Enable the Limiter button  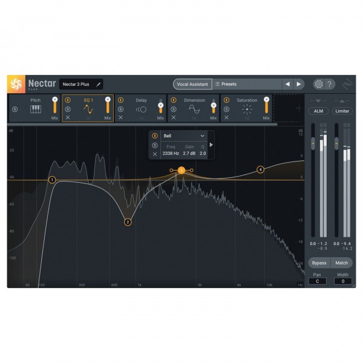(342, 111)
